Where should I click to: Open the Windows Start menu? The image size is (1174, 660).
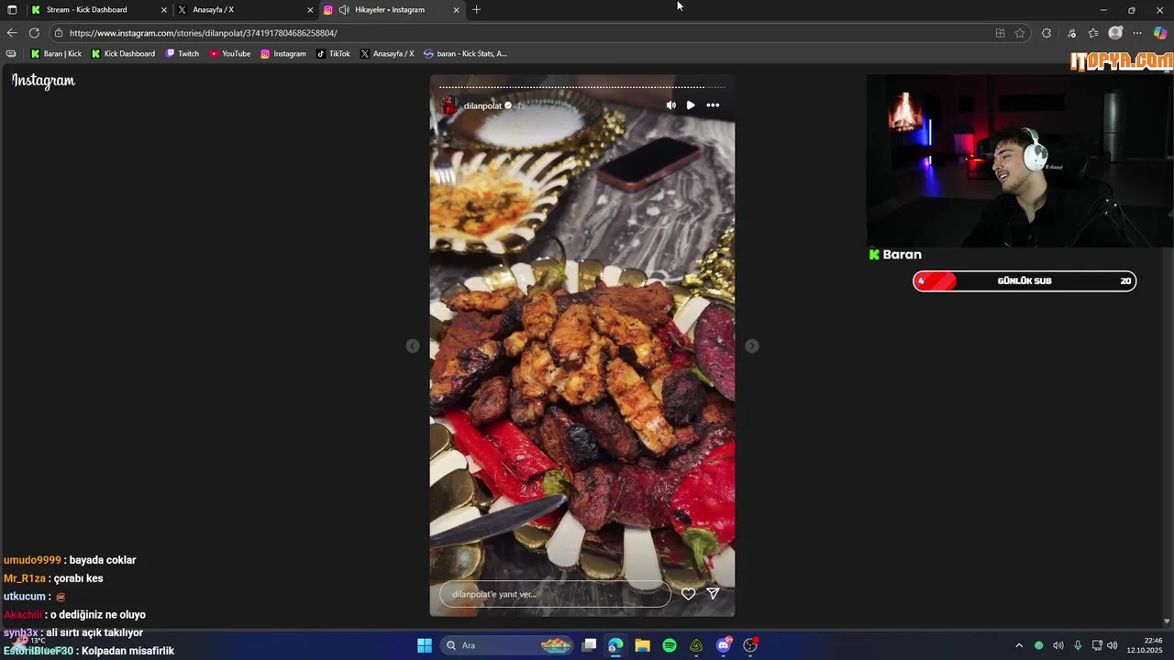pyautogui.click(x=425, y=645)
